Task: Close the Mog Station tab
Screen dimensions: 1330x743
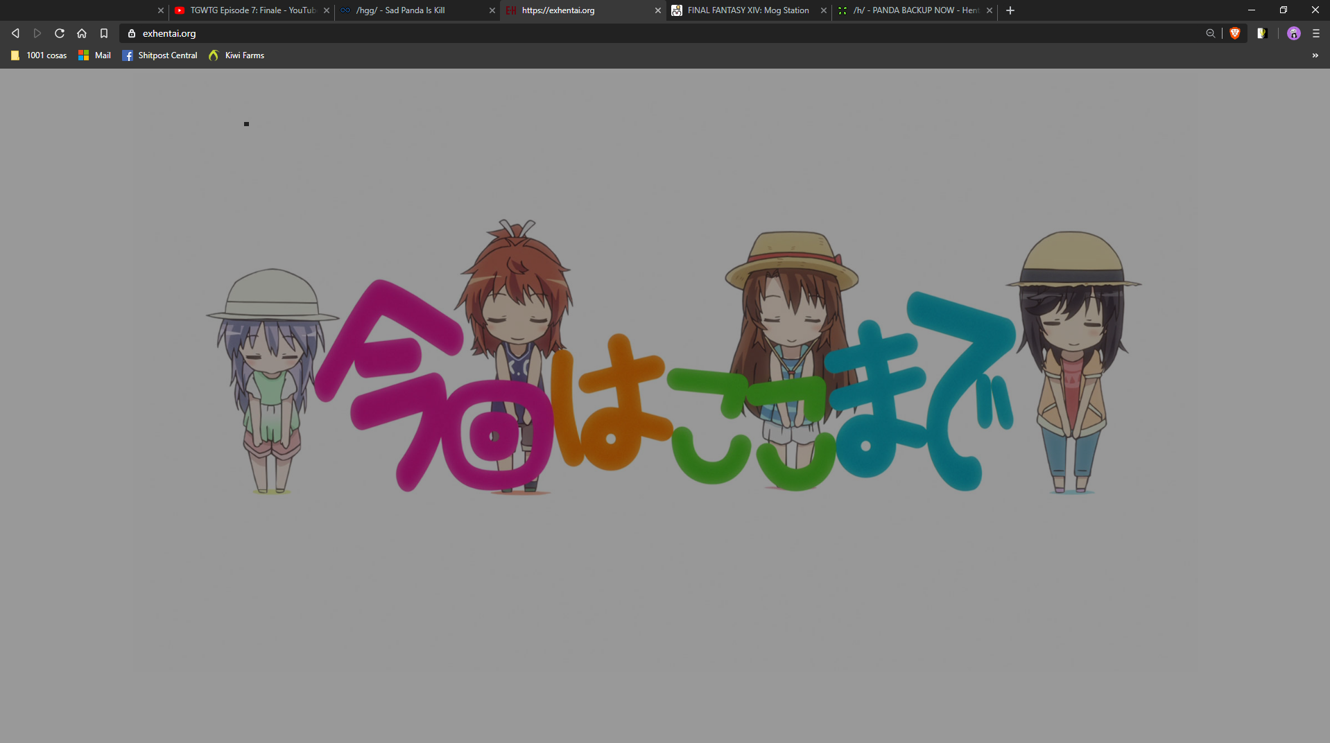Action: [x=824, y=10]
